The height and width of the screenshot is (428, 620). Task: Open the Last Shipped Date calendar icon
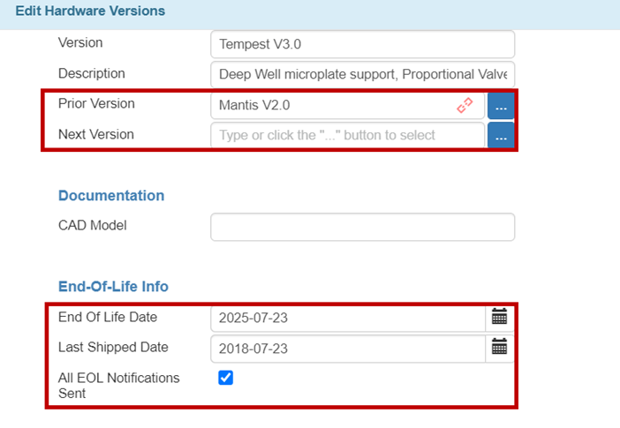(499, 348)
